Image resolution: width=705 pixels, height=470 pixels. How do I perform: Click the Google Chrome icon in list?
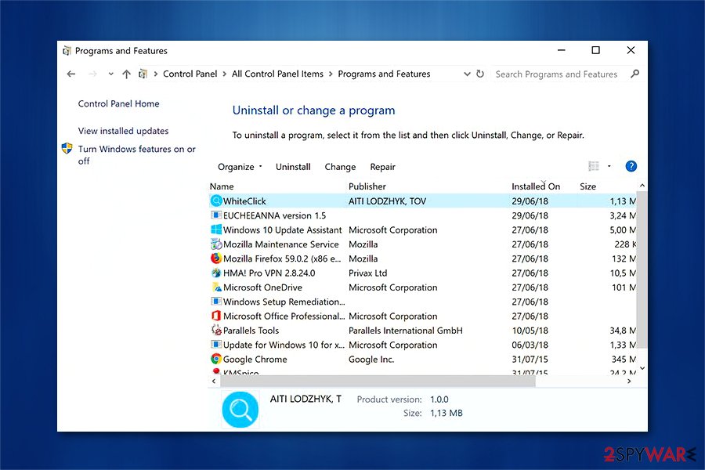coord(216,359)
